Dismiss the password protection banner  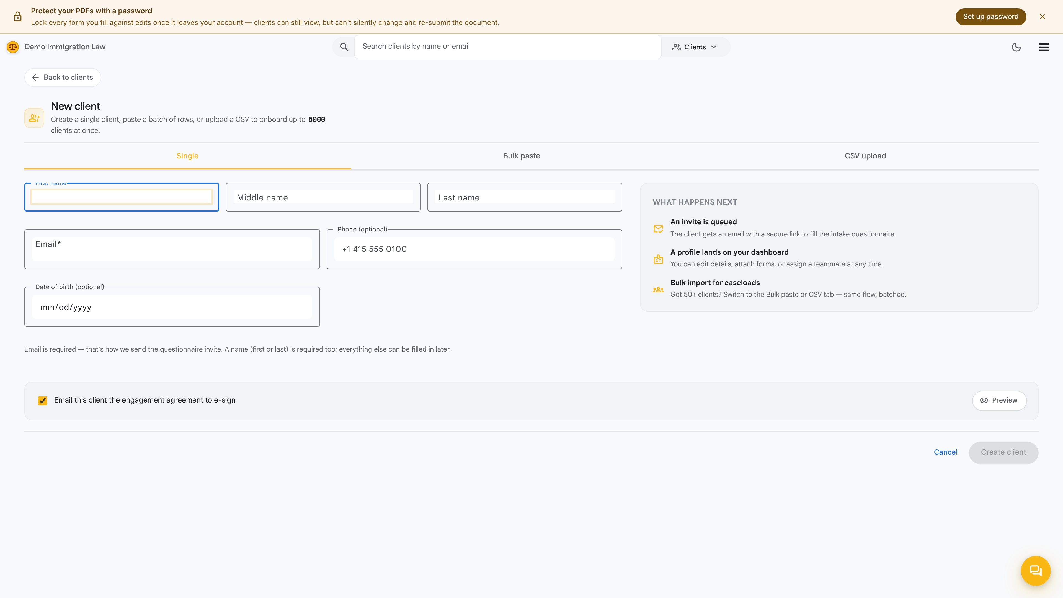pos(1042,17)
